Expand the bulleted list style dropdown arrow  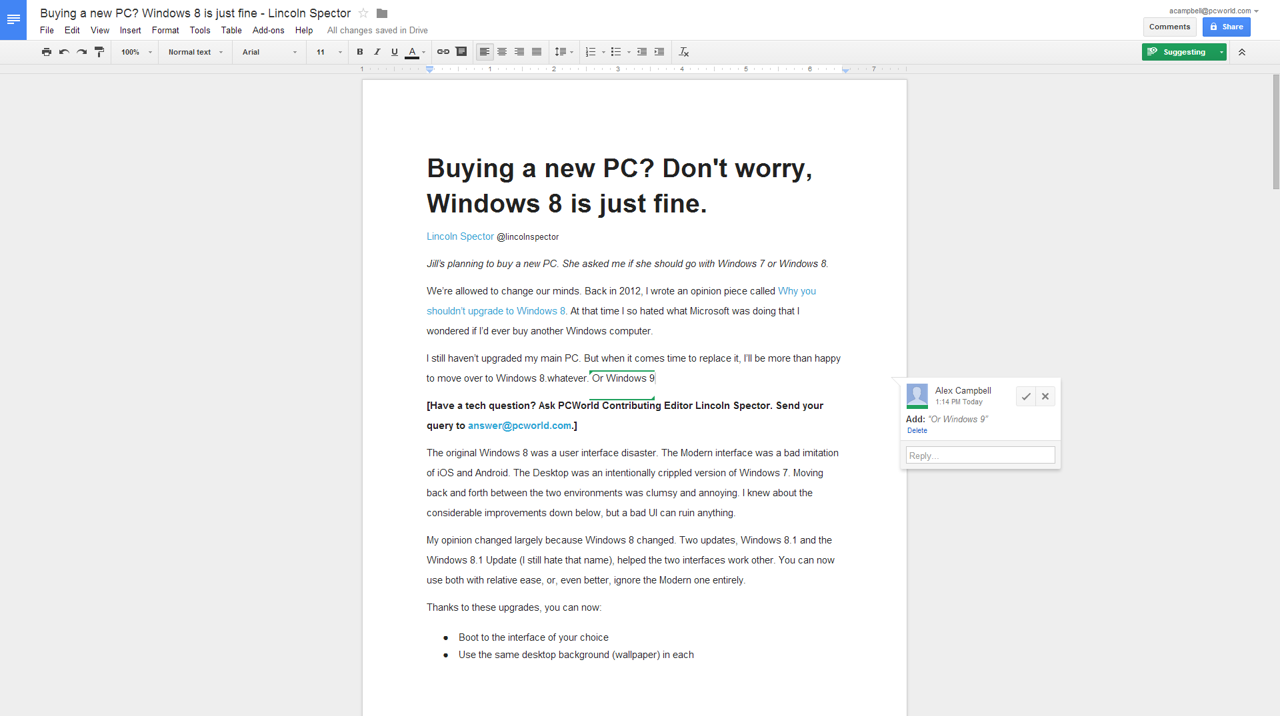[629, 52]
